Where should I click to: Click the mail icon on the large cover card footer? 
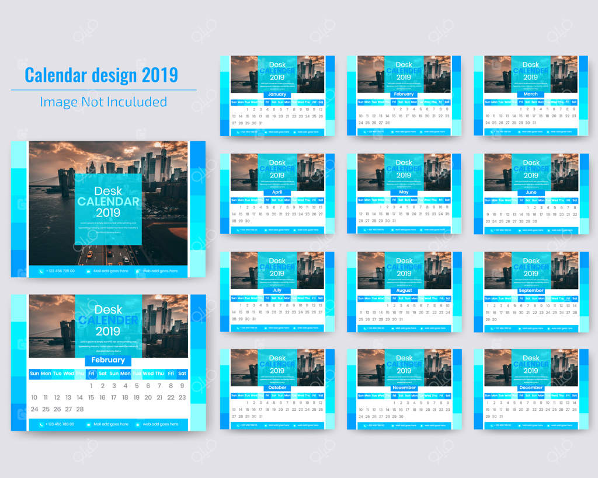[88, 271]
